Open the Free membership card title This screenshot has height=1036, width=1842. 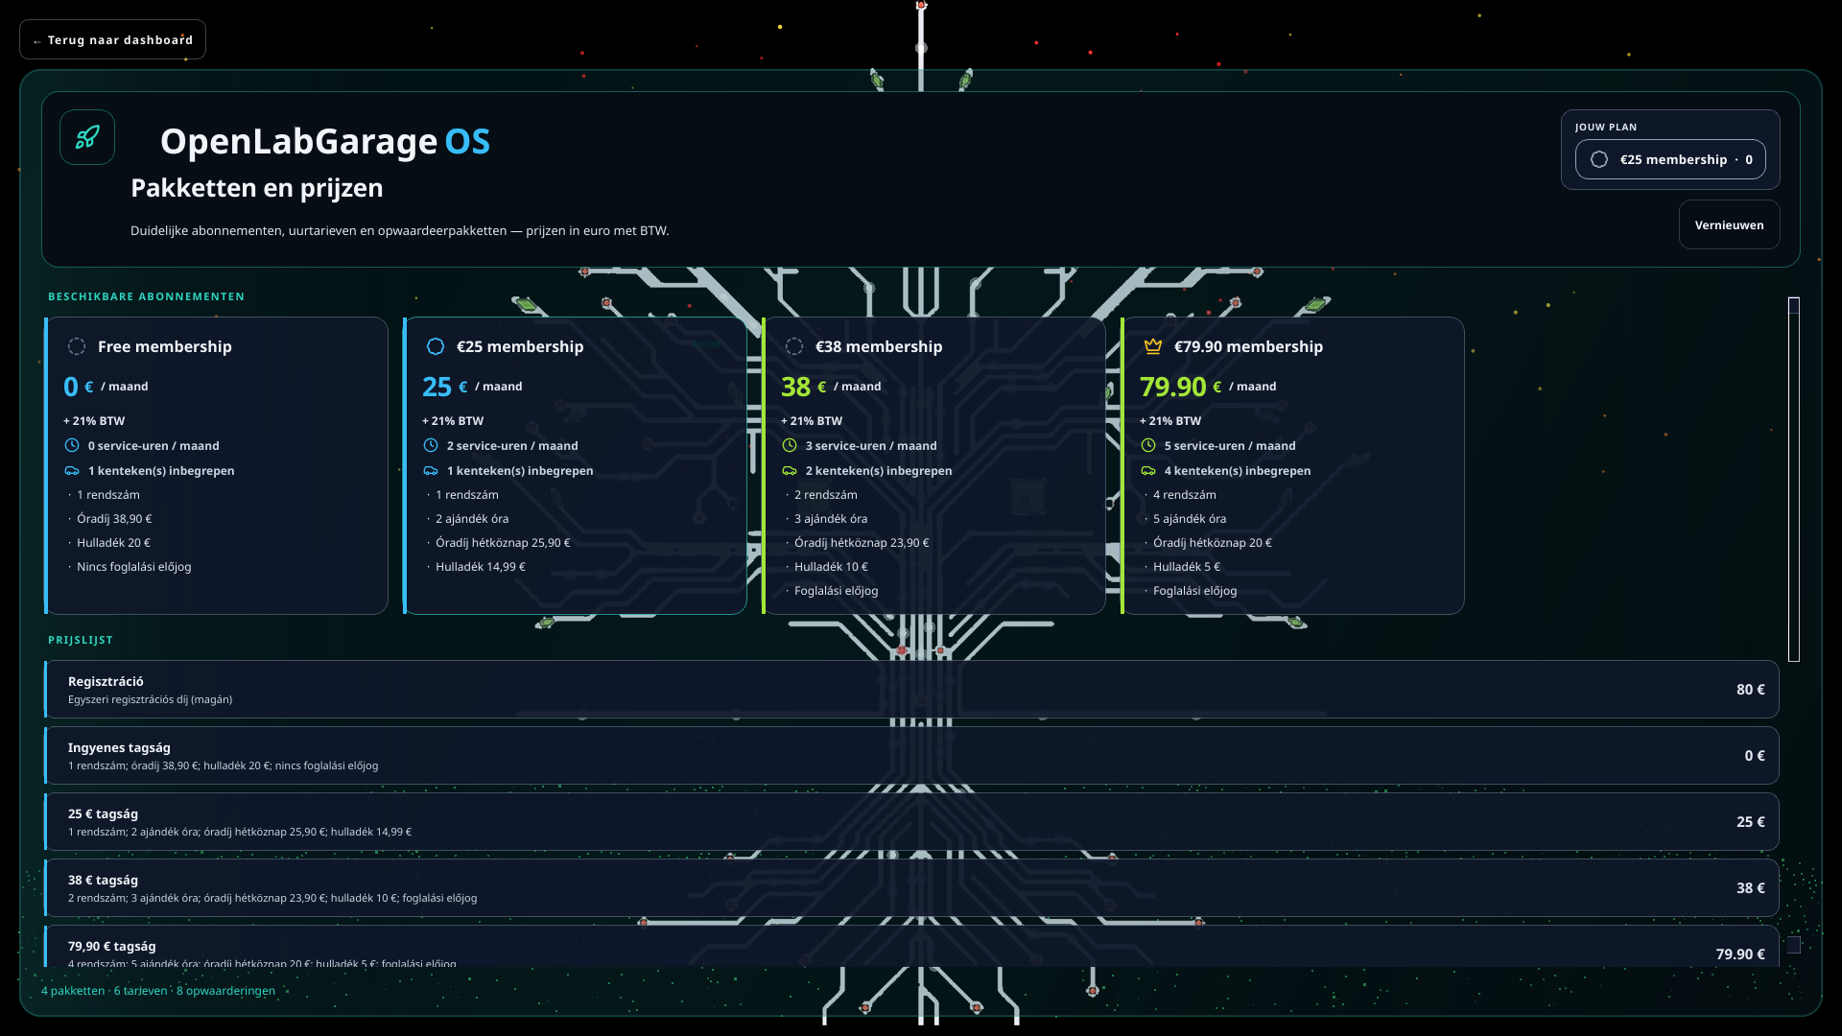[165, 346]
